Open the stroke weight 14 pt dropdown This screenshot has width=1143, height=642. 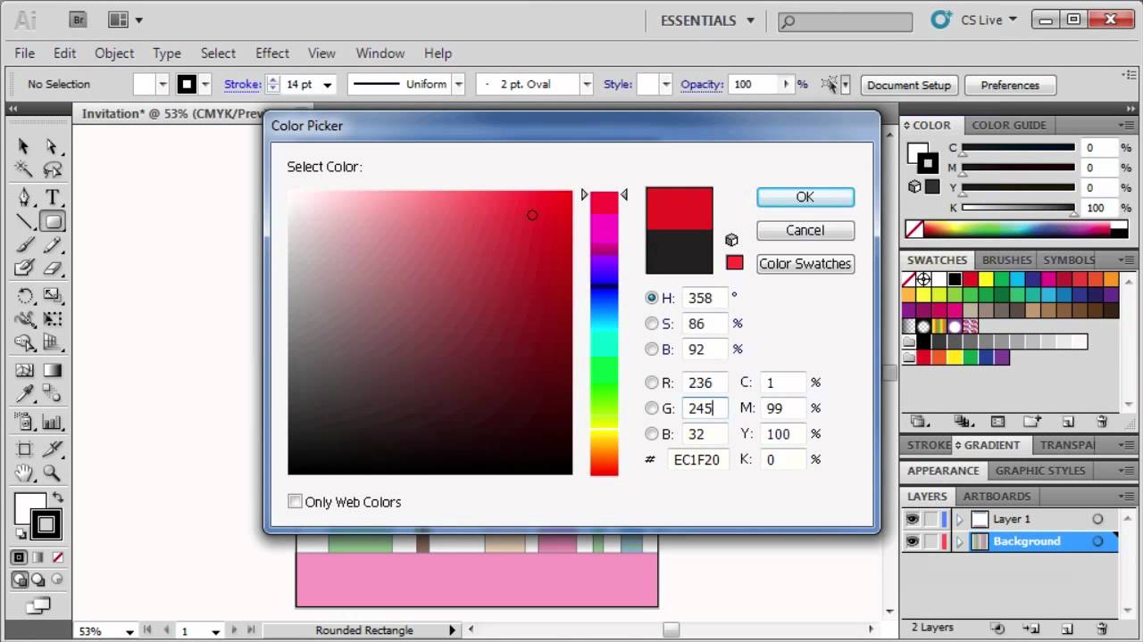pyautogui.click(x=328, y=85)
